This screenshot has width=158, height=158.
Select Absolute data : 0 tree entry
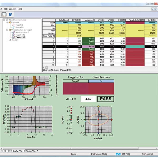click(22, 32)
